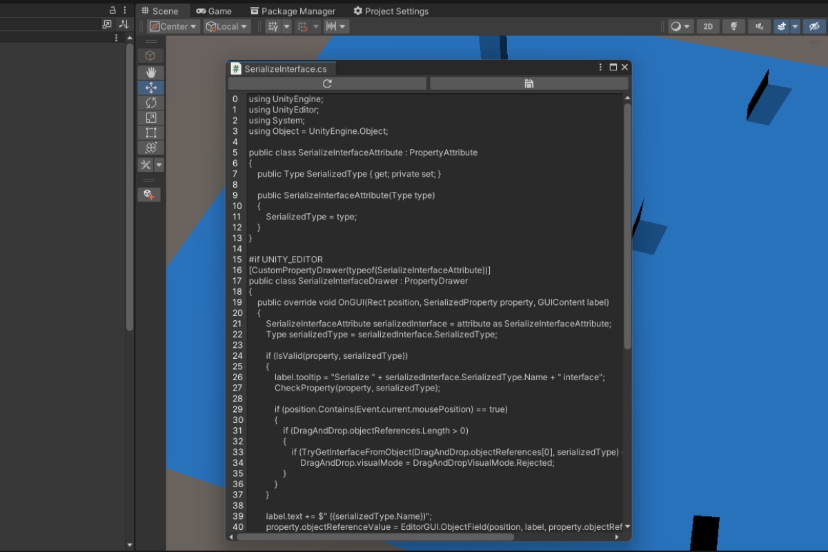The height and width of the screenshot is (552, 828).
Task: Select the Rotate tool
Action: tap(150, 103)
